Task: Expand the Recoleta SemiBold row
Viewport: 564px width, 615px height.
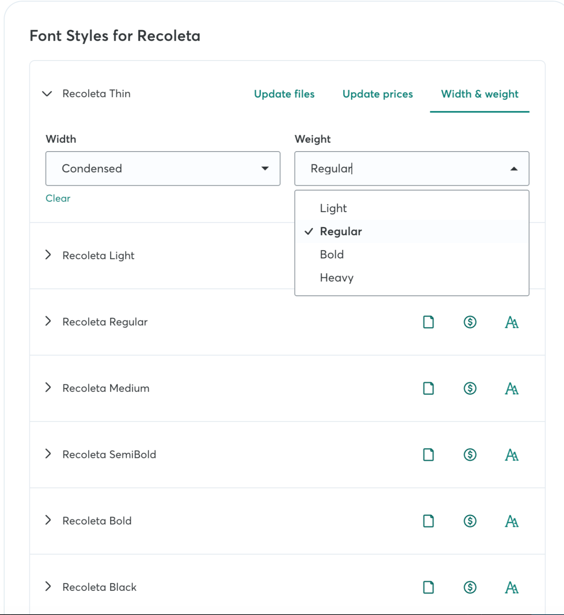Action: pyautogui.click(x=48, y=454)
